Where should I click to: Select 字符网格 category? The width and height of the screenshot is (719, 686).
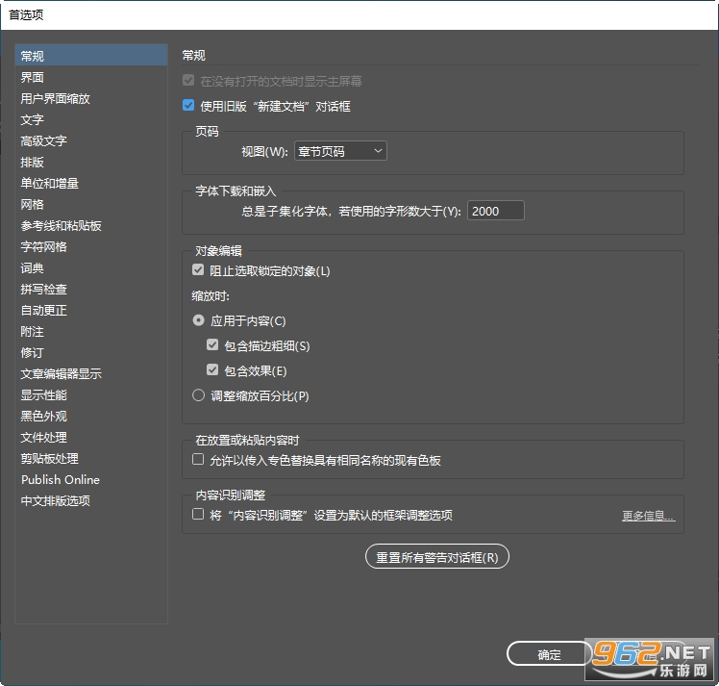[x=91, y=246]
